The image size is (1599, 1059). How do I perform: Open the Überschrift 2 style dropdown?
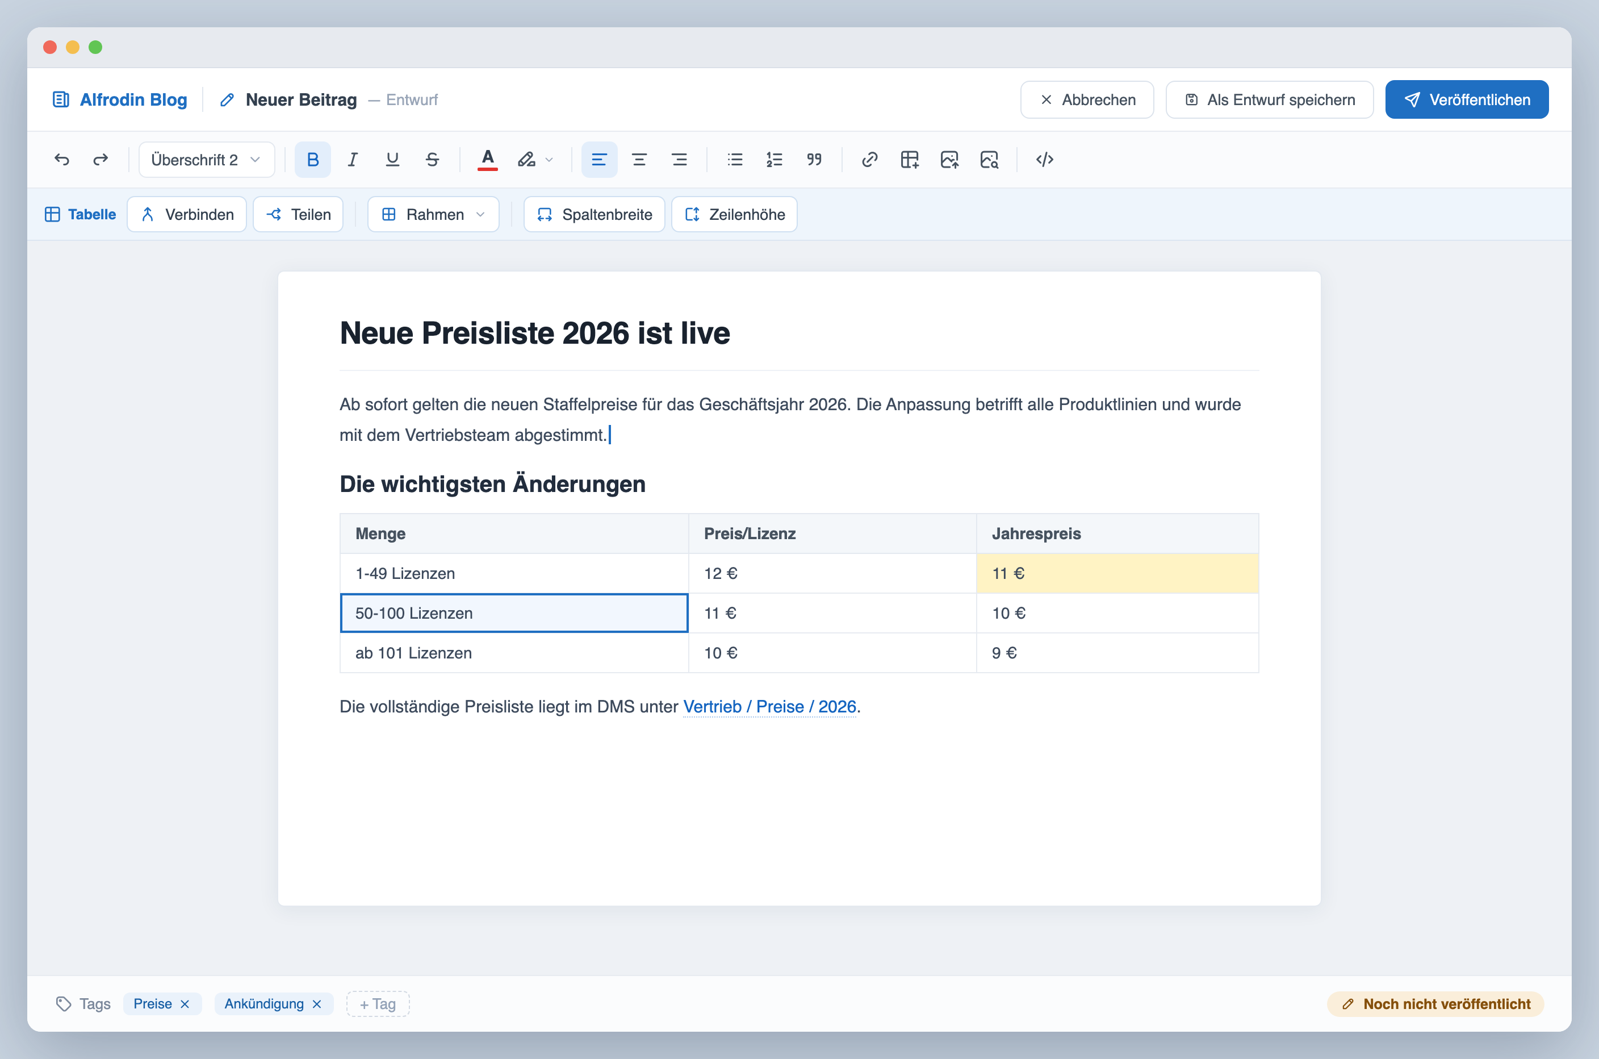(207, 160)
